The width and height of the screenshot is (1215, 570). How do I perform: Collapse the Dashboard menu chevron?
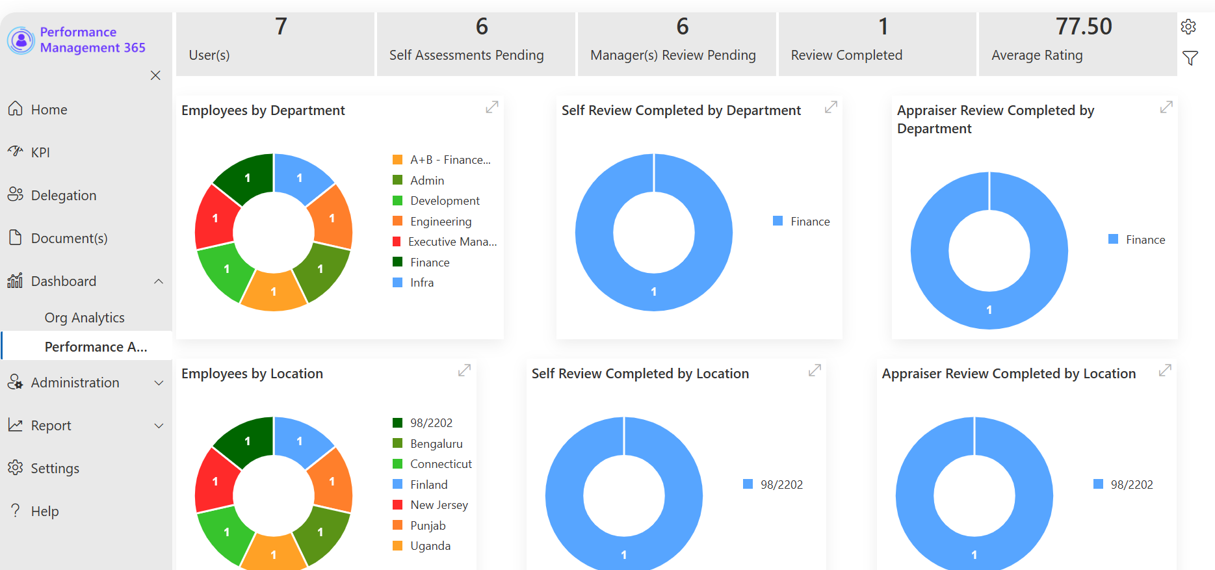(x=159, y=281)
